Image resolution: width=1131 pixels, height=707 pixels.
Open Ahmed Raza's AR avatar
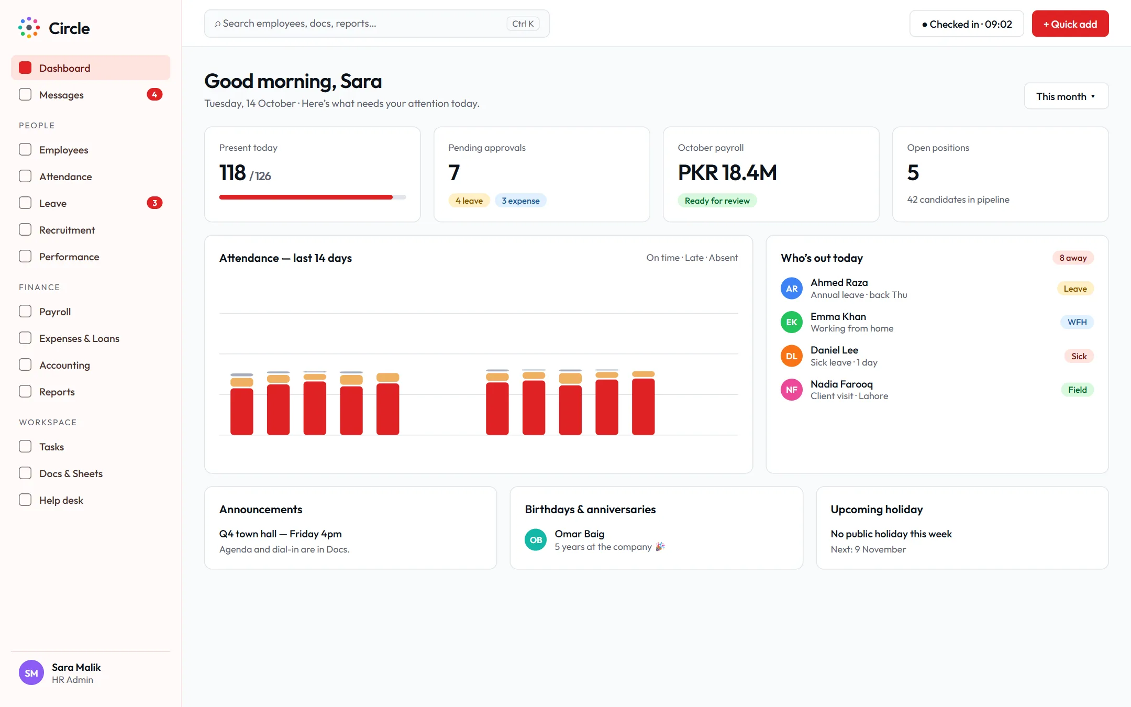click(792, 289)
